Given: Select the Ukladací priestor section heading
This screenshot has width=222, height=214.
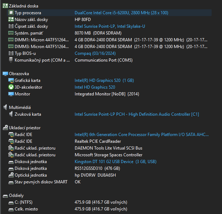Looking at the screenshot, I should [25, 128].
